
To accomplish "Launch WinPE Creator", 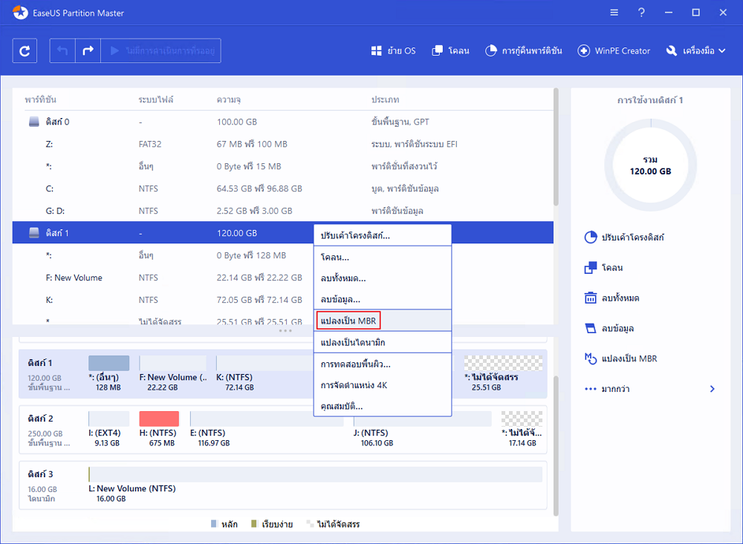I will 614,50.
